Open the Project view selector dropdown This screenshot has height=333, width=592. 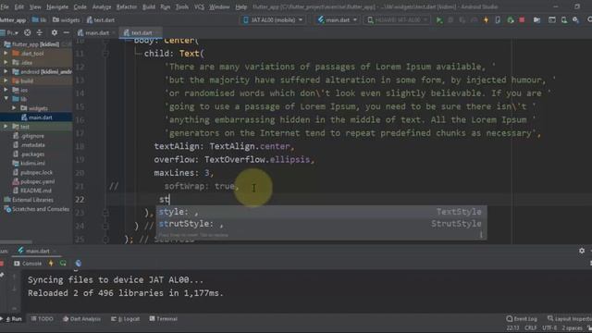click(10, 33)
